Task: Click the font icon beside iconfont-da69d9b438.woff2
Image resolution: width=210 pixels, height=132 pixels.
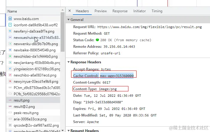Action: (x=10, y=25)
